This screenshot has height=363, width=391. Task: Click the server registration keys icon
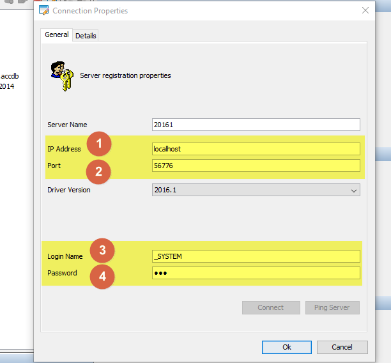coord(61,77)
